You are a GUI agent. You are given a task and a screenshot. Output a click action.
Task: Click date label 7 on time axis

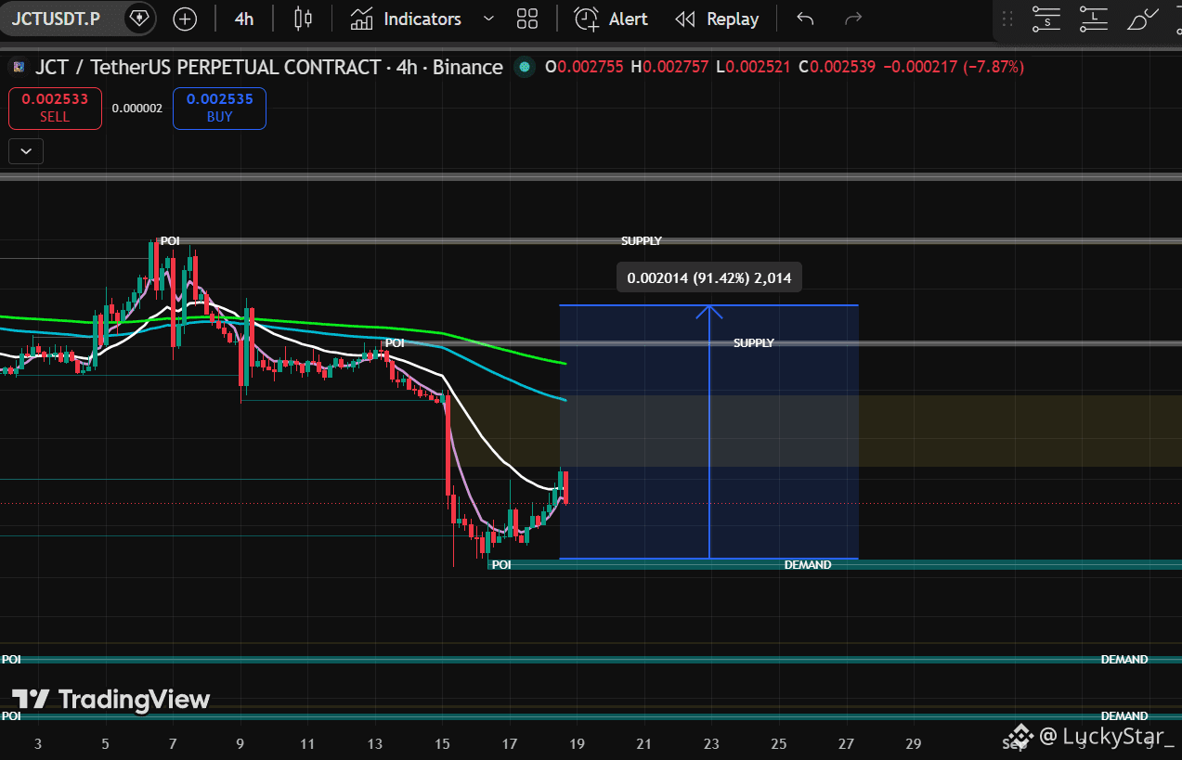click(174, 743)
